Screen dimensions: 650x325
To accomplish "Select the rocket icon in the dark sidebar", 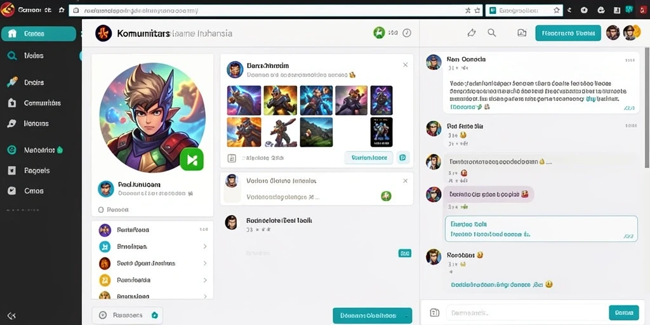I will tap(12, 82).
